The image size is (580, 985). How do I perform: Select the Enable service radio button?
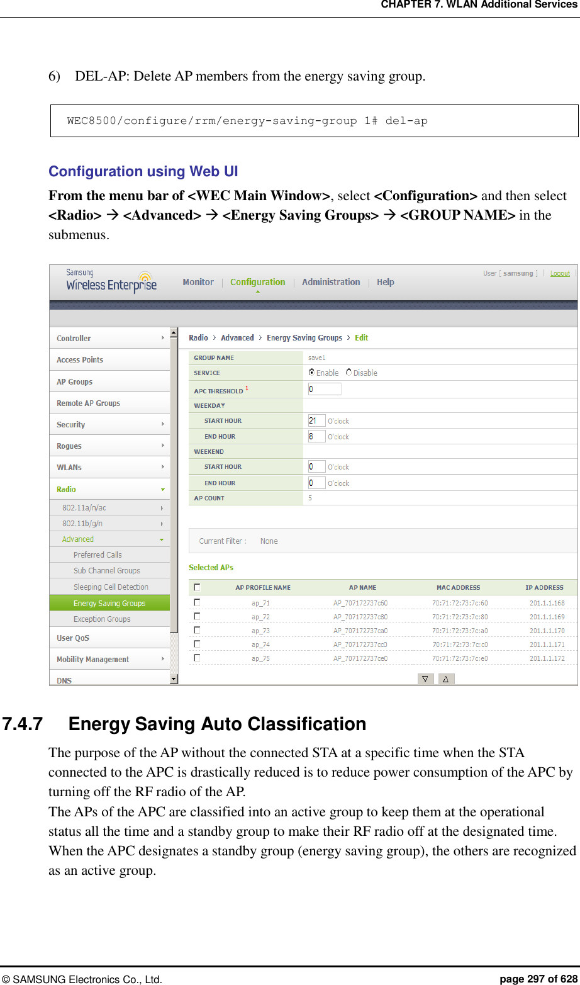click(312, 373)
